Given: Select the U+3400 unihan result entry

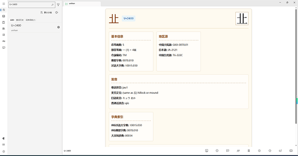Looking at the screenshot, I should (35, 28).
